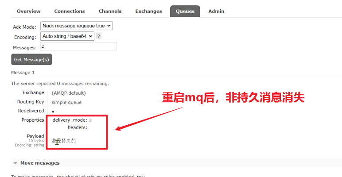Click the red Chinese annotation text
The height and width of the screenshot is (177, 342).
pyautogui.click(x=233, y=98)
